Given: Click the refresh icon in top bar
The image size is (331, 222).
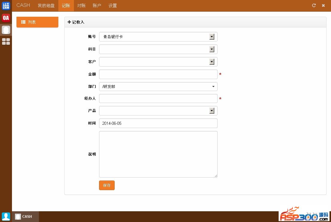Looking at the screenshot, I should (x=314, y=5).
